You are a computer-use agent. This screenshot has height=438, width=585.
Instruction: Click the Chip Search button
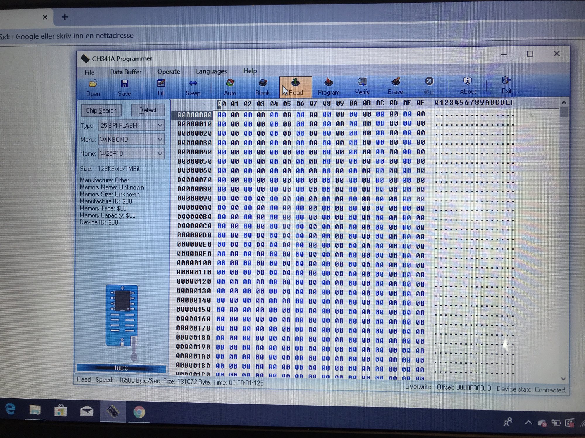point(101,111)
